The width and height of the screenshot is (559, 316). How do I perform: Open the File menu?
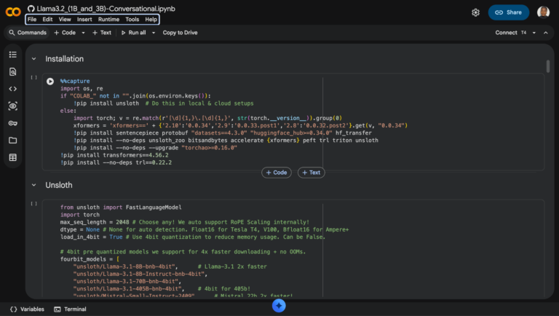click(x=32, y=19)
